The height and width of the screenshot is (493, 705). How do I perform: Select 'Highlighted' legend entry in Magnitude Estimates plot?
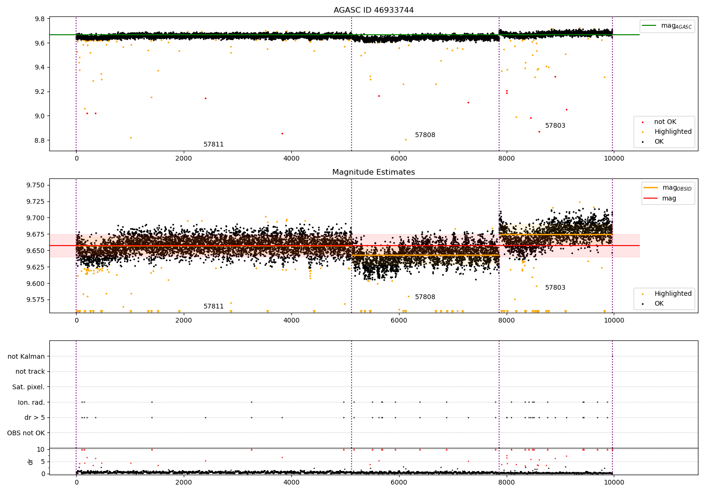coord(673,294)
